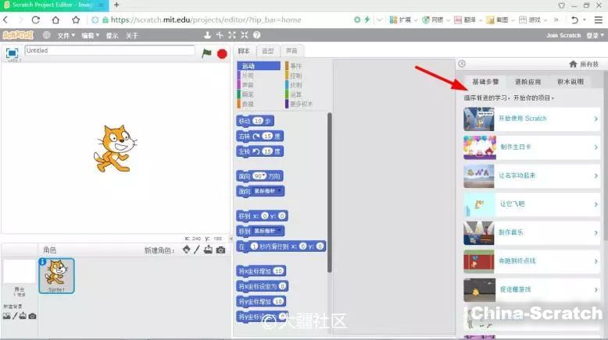608x340 pixels.
Task: Click the project title field Untitled
Action: pos(109,51)
